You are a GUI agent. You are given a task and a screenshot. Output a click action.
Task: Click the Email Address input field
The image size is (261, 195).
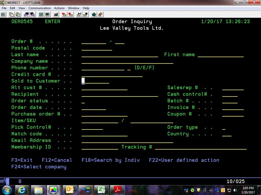click(x=127, y=141)
